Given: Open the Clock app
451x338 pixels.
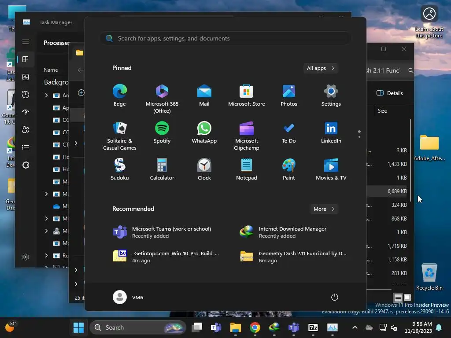Looking at the screenshot, I should tap(204, 169).
